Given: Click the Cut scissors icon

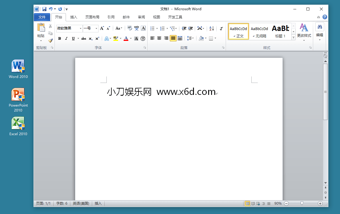Looking at the screenshot, I should click(50, 26).
